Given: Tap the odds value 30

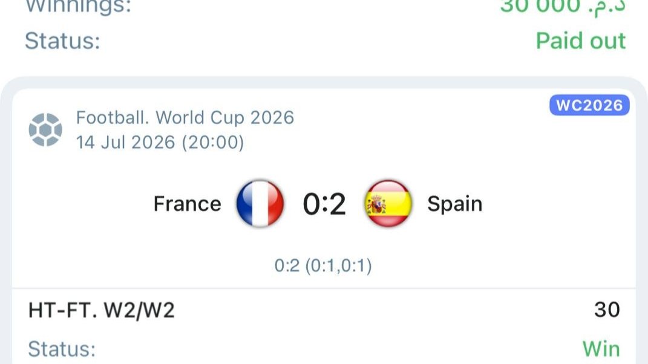Looking at the screenshot, I should [607, 310].
